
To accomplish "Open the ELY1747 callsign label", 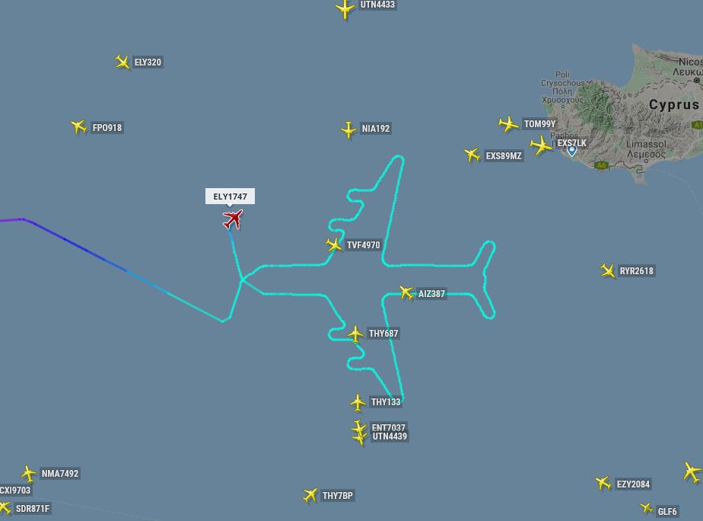I will point(230,196).
